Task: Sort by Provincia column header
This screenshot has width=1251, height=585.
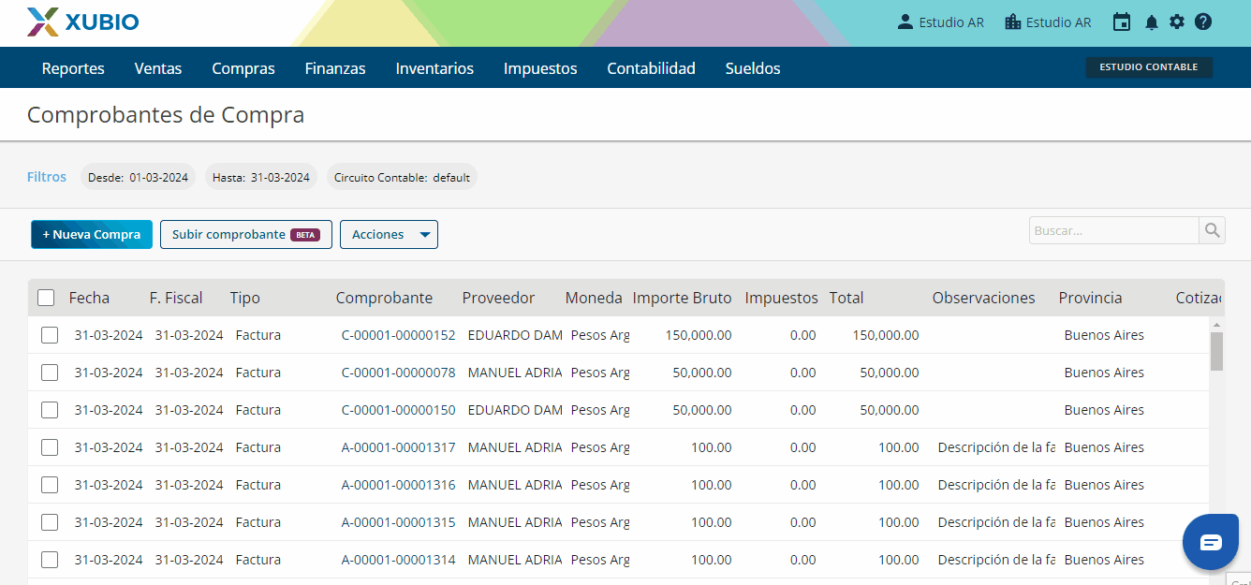Action: click(x=1090, y=298)
